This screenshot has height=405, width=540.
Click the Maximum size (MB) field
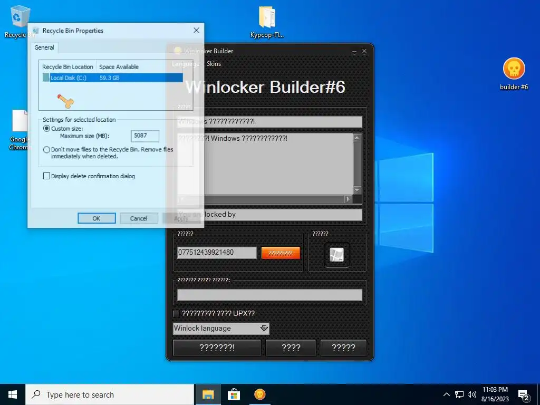(145, 136)
